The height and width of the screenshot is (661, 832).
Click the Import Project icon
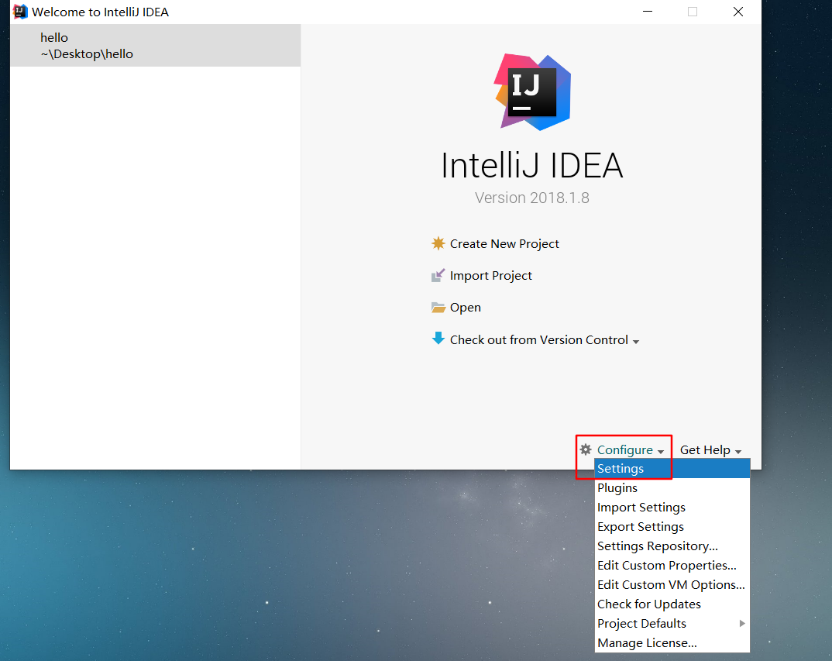[438, 276]
